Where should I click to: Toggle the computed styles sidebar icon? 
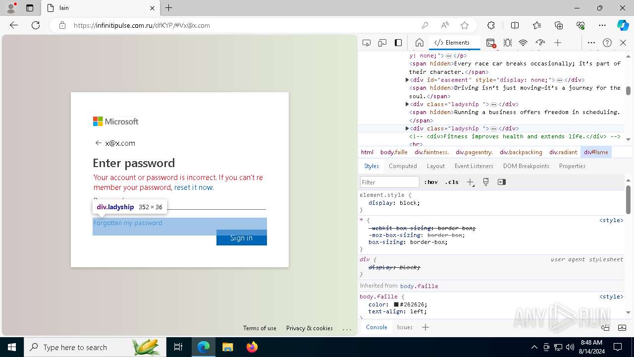[502, 182]
